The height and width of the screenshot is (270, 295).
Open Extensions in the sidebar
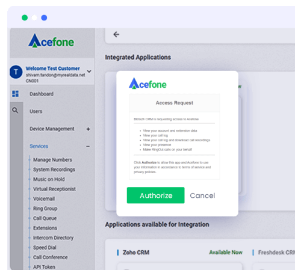(45, 228)
